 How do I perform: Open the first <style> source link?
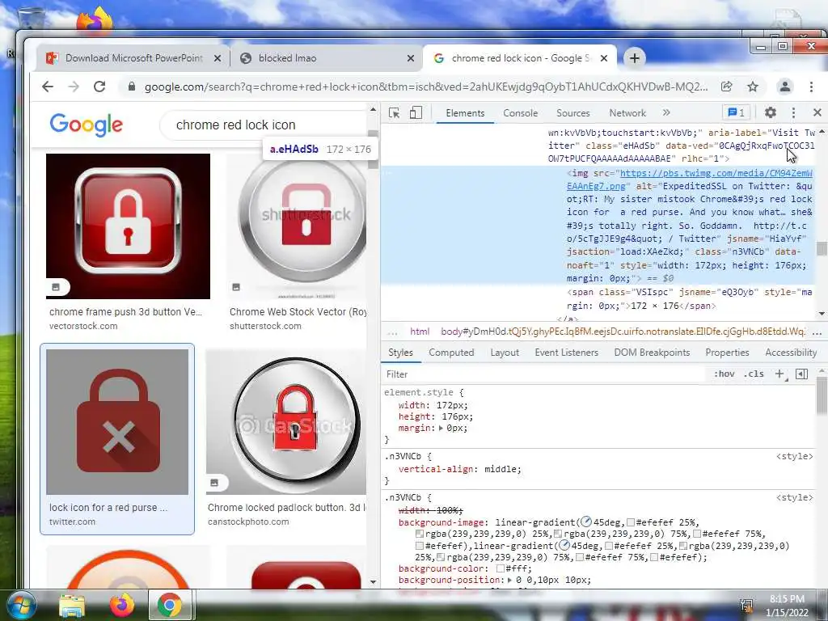pyautogui.click(x=794, y=456)
